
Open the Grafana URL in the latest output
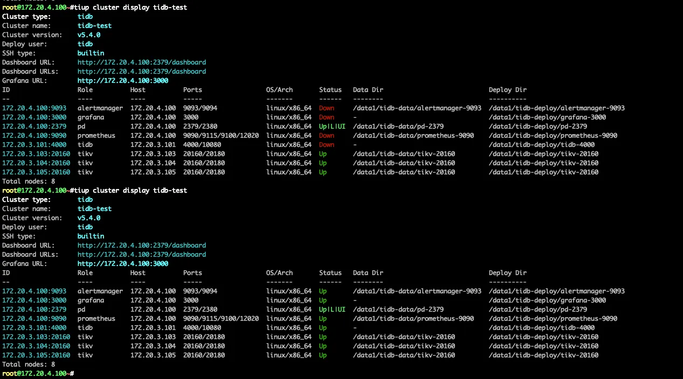coord(122,264)
